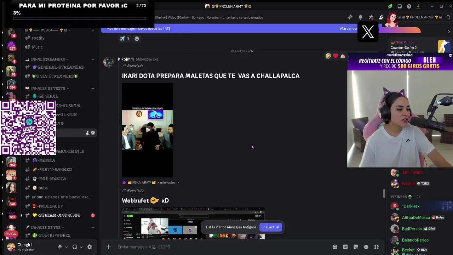Open the sticker picker
The height and width of the screenshot is (255, 453).
(x=356, y=247)
